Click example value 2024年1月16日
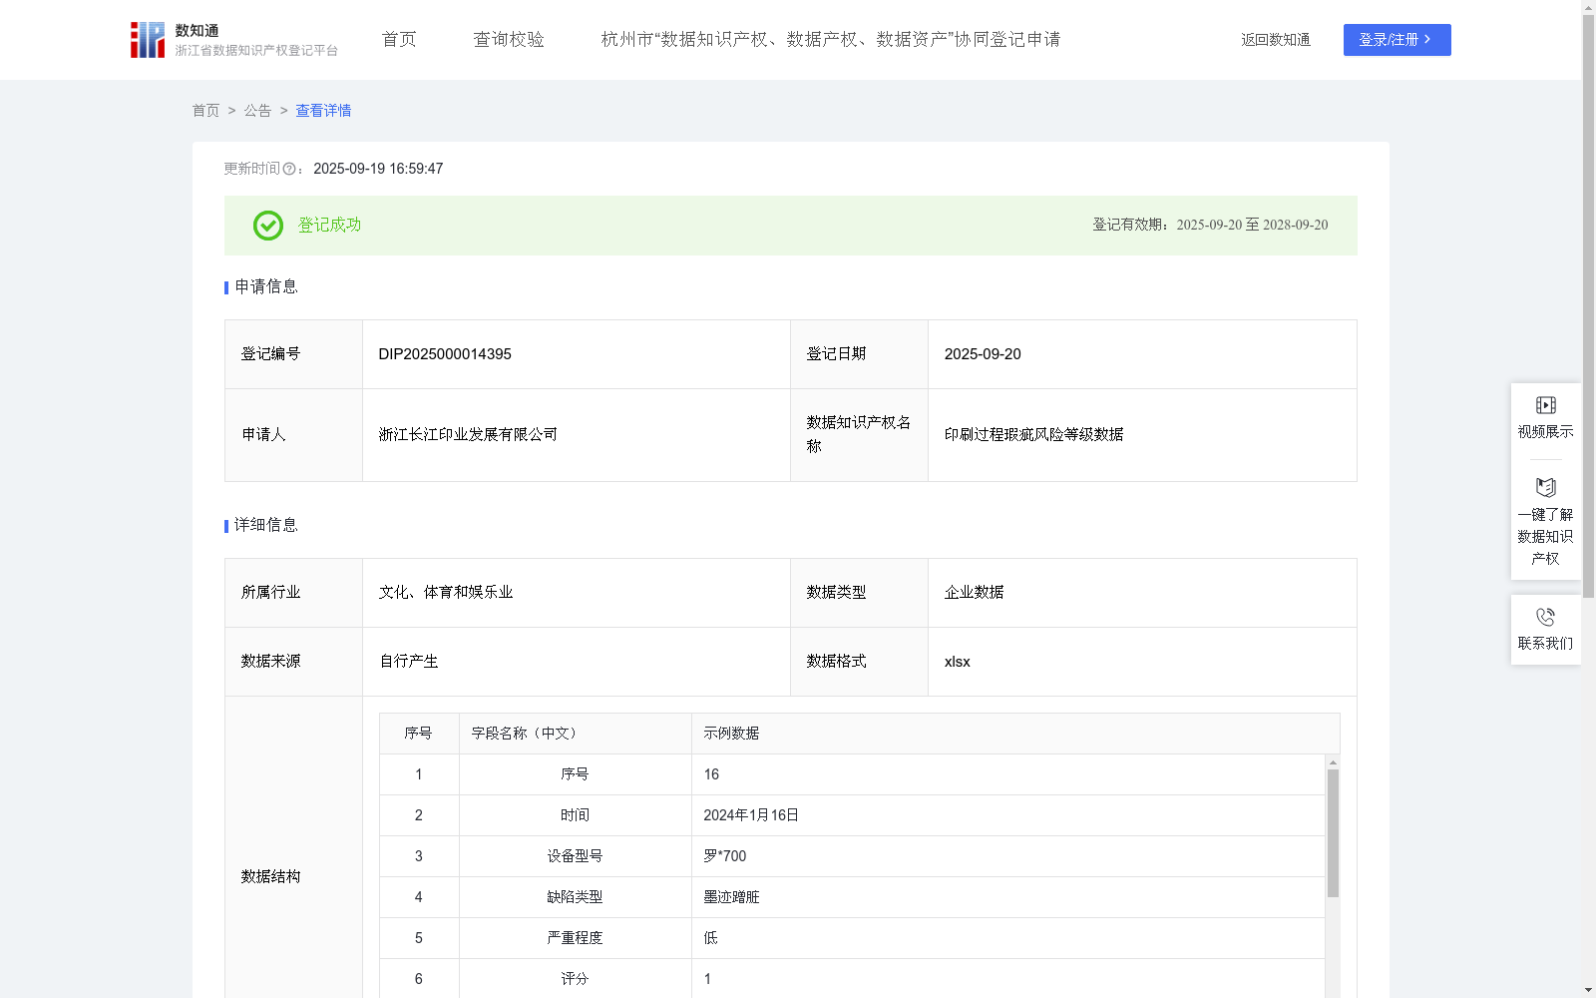This screenshot has width=1596, height=998. [751, 815]
